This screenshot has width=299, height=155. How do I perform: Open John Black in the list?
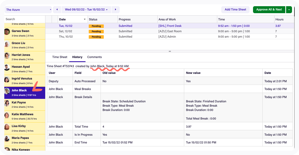[25, 93]
